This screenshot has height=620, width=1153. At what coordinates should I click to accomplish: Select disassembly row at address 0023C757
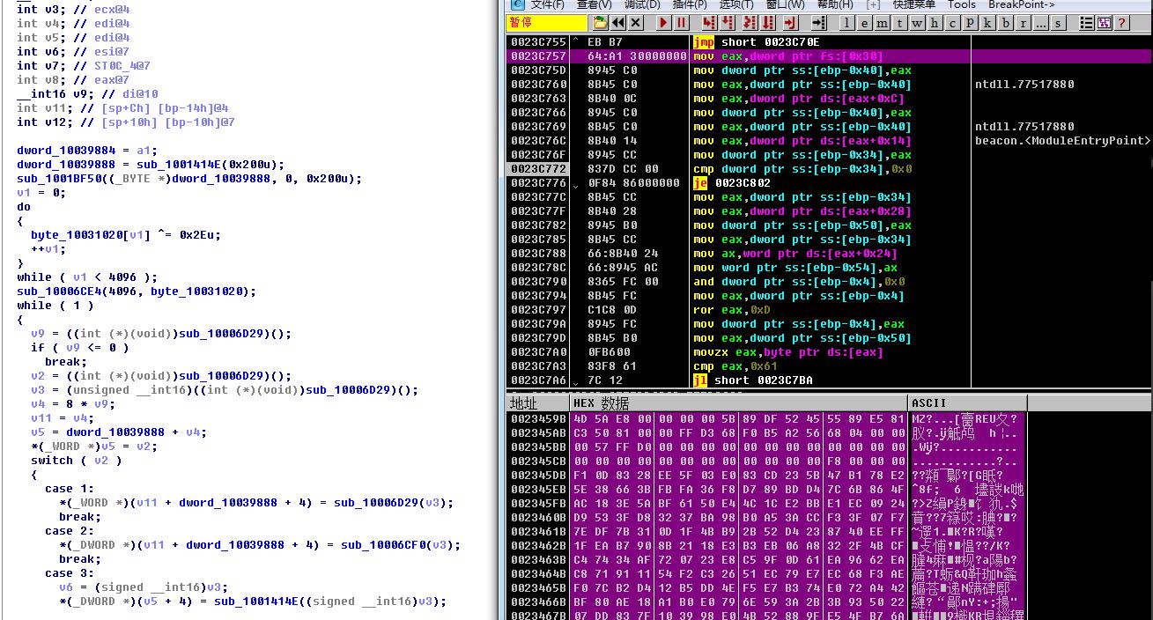(x=828, y=56)
